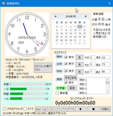Click the 冬至 season label
This screenshot has width=113, height=116.
(x=101, y=19)
